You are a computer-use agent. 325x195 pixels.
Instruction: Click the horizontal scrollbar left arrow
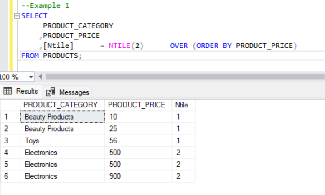pos(41,77)
